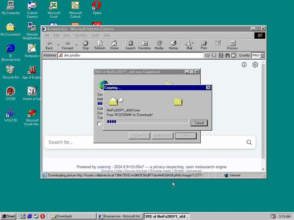
Task: Click the magnifier search icon in the search box
Action: tap(249, 142)
